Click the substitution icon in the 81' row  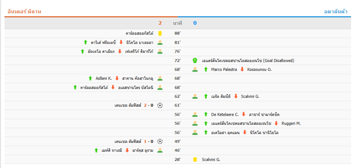[x=160, y=42]
